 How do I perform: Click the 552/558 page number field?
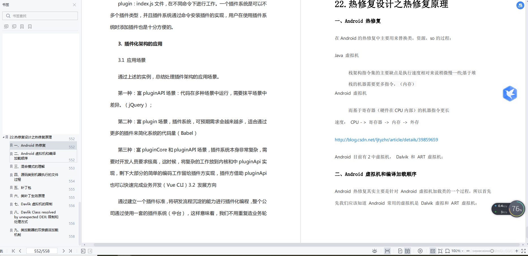click(42, 251)
